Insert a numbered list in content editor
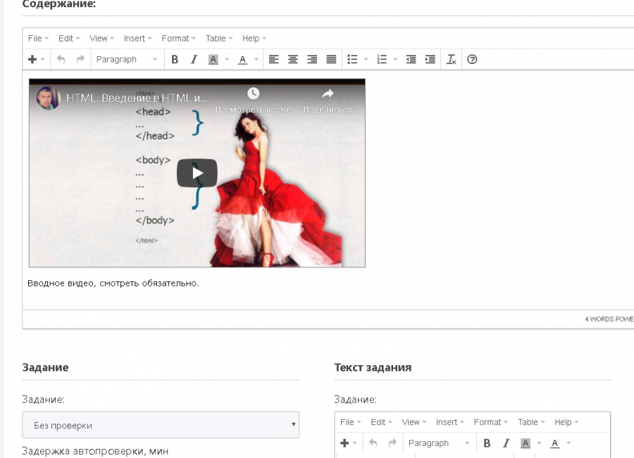Screen dimensions: 634x458 [382, 60]
